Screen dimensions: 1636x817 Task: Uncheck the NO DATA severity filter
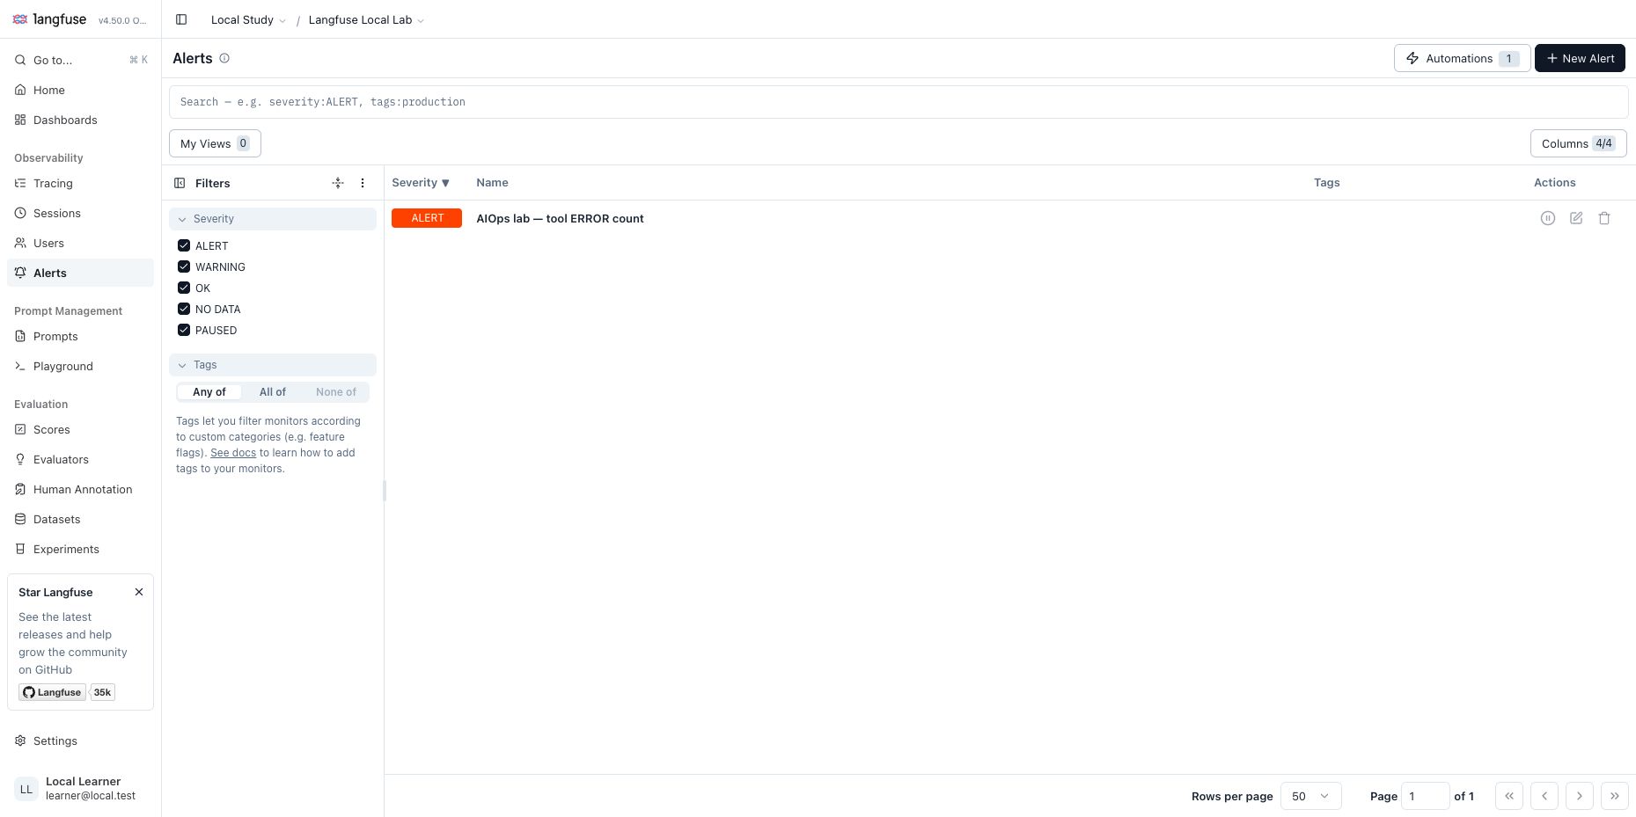[184, 309]
